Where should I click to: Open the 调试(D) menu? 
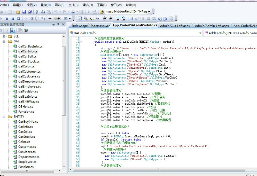point(88,5)
